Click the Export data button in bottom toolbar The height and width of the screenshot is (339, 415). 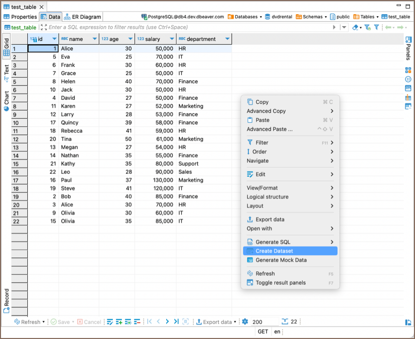(x=215, y=322)
